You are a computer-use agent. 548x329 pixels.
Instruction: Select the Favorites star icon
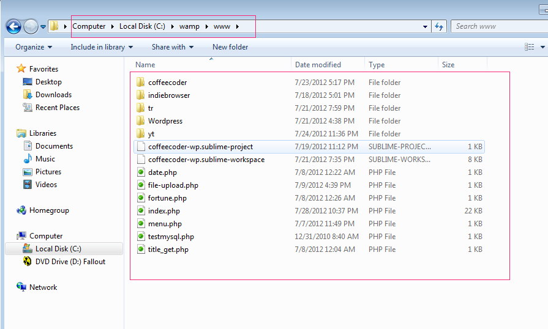21,68
